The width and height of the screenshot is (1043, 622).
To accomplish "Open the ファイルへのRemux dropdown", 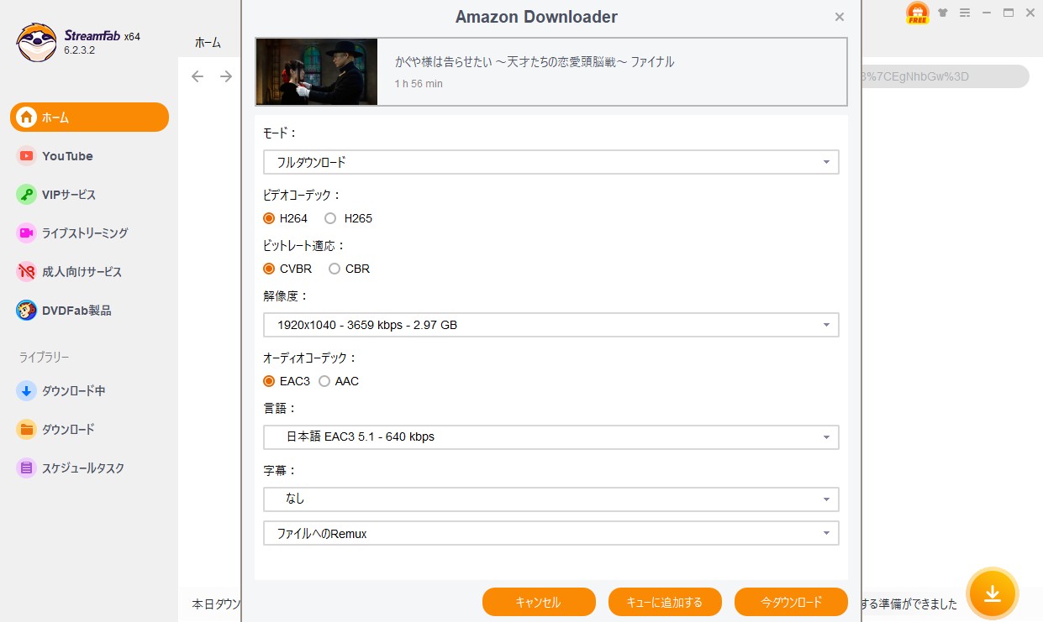I will coord(551,533).
